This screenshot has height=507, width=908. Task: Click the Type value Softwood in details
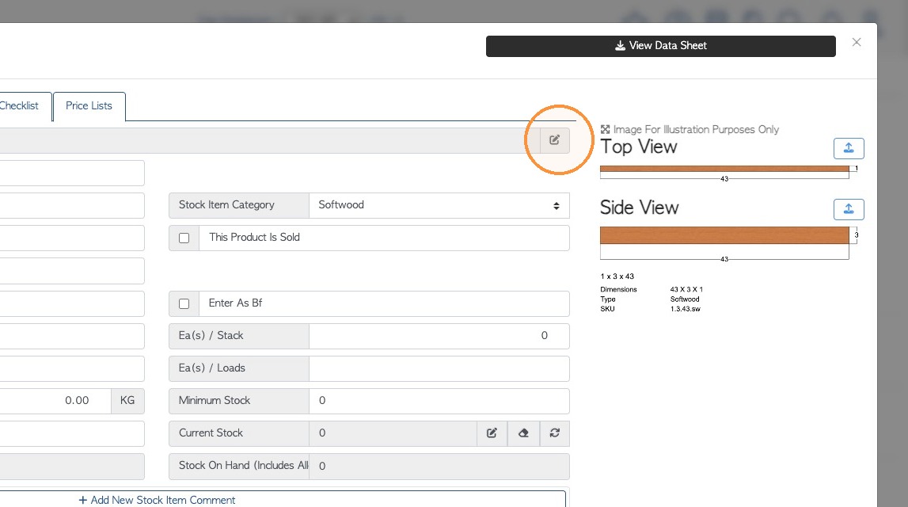click(x=685, y=299)
